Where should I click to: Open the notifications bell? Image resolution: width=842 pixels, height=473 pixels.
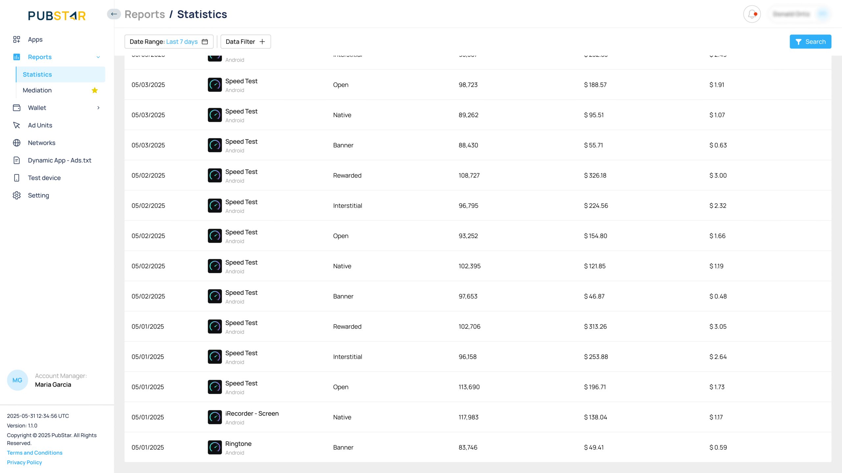(x=752, y=14)
